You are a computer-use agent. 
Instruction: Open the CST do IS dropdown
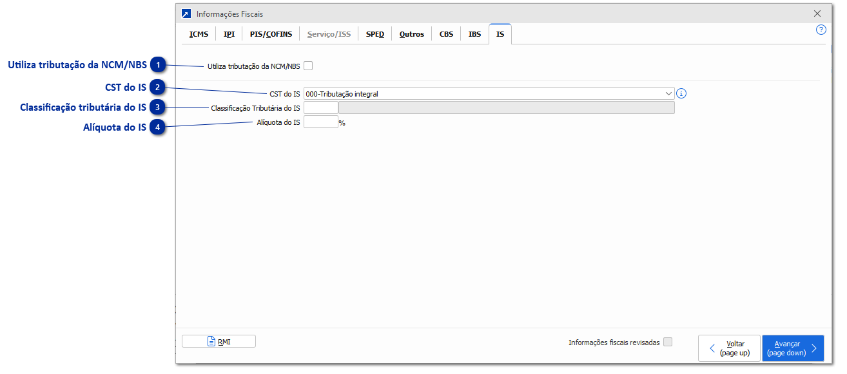pos(668,93)
